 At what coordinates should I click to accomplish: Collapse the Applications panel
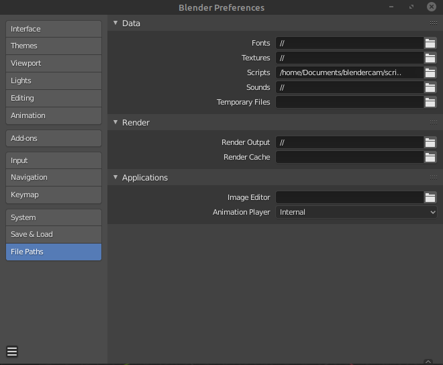click(115, 177)
